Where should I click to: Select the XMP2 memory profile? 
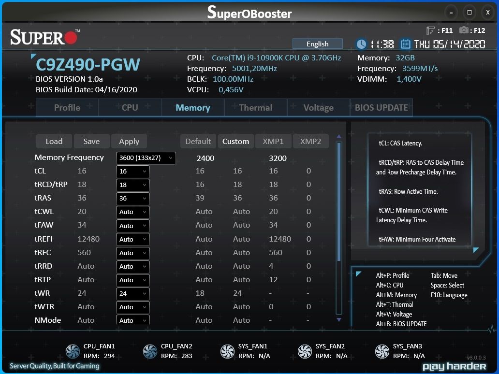310,141
